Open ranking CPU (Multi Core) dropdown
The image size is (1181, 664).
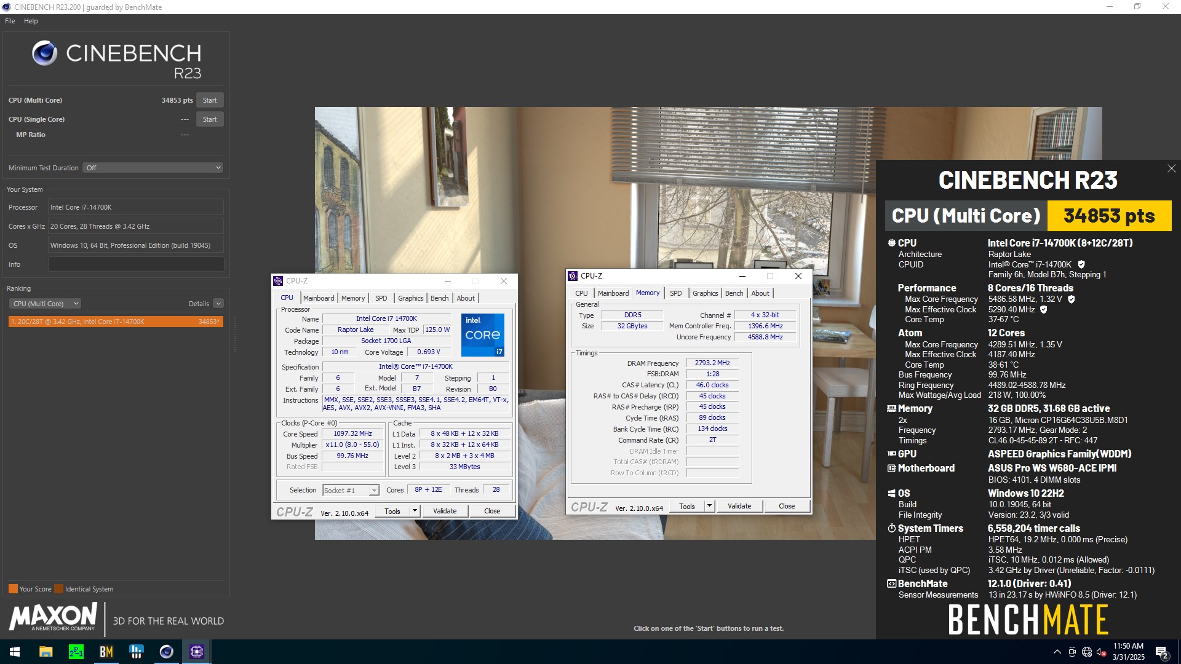point(45,304)
